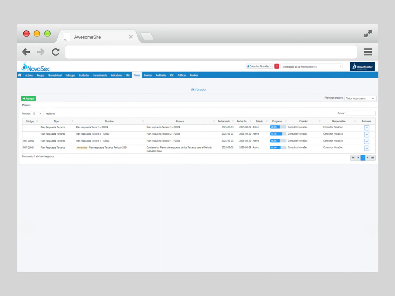Click the browser reload icon
Image resolution: width=395 pixels, height=296 pixels.
(x=56, y=52)
